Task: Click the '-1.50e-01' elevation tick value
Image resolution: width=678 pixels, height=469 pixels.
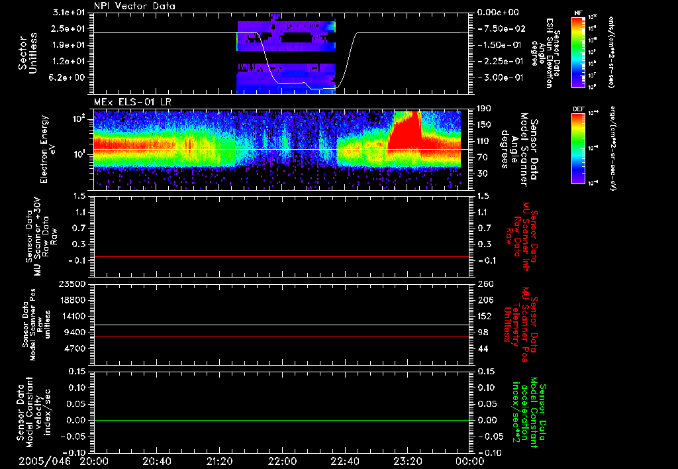Action: pos(502,45)
